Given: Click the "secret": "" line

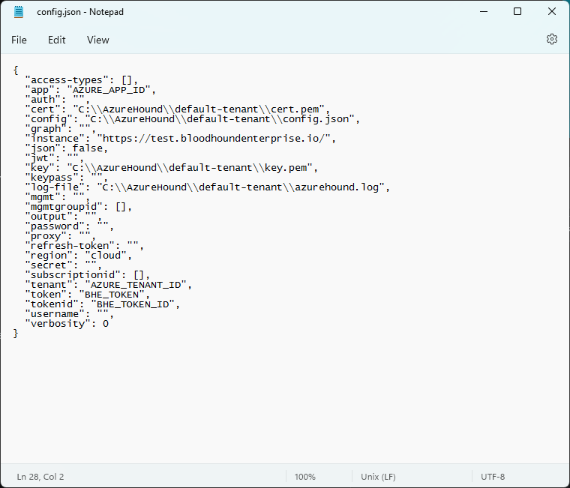Looking at the screenshot, I should click(x=64, y=265).
